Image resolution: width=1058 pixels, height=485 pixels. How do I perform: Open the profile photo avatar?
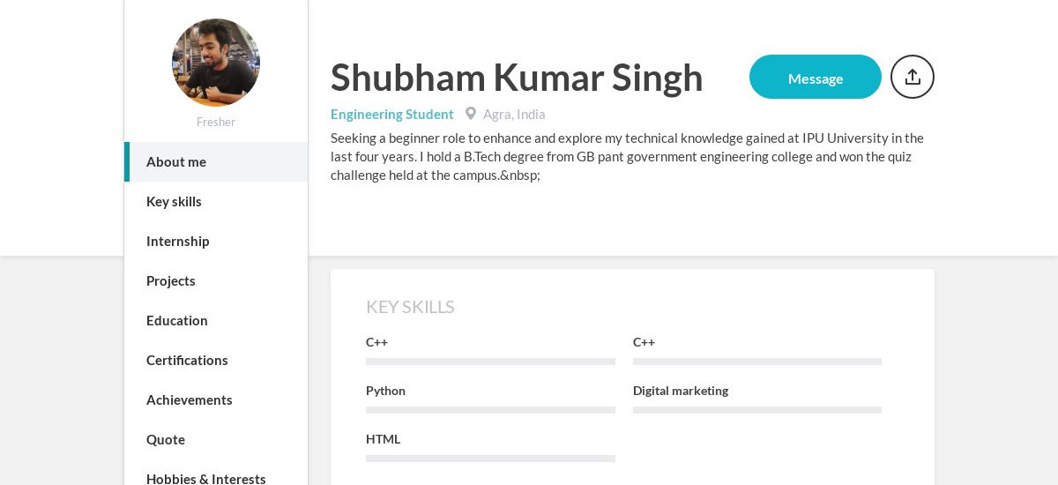click(216, 63)
